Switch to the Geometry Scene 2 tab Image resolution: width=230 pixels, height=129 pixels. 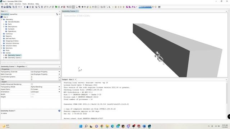point(69,11)
